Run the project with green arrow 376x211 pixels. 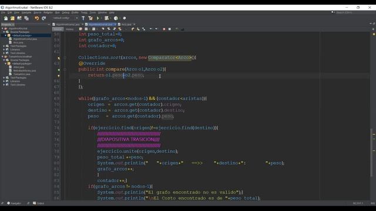coord(98,18)
